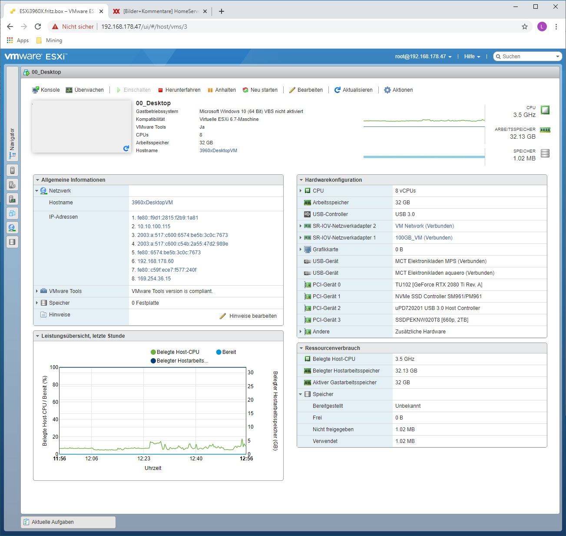566x536 pixels.
Task: Expand the Andere hardware row
Action: tap(301, 332)
